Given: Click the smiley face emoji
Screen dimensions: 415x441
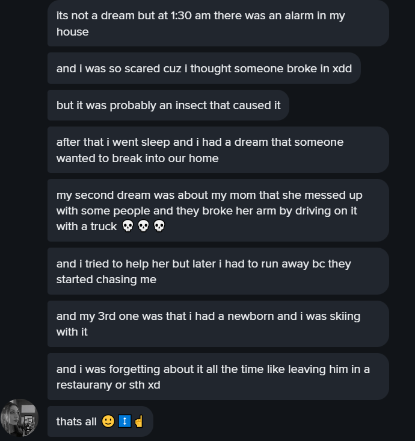Looking at the screenshot, I should pos(108,421).
